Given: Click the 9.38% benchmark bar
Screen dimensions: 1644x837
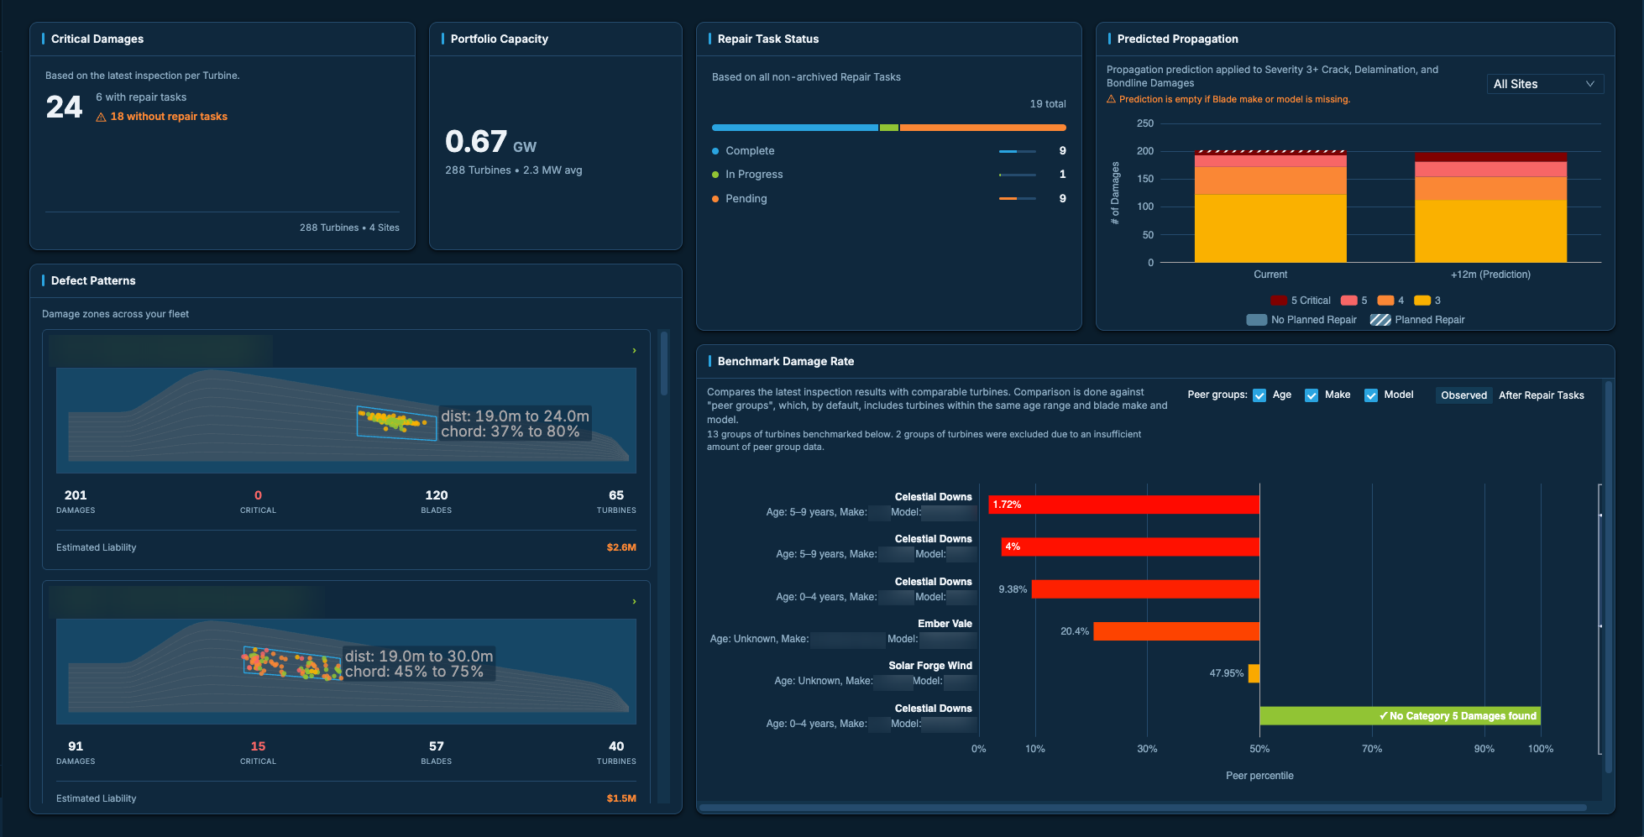Looking at the screenshot, I should pos(1145,589).
